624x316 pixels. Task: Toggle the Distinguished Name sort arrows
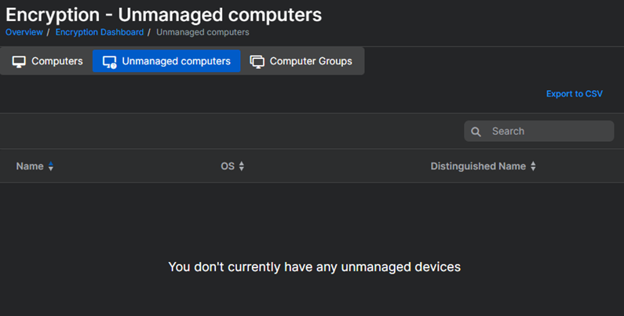pyautogui.click(x=533, y=166)
